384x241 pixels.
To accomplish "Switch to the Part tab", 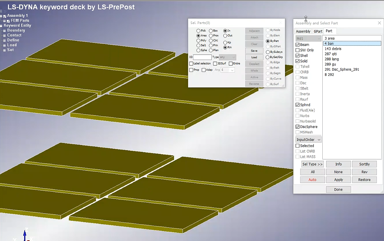I will [x=329, y=31].
